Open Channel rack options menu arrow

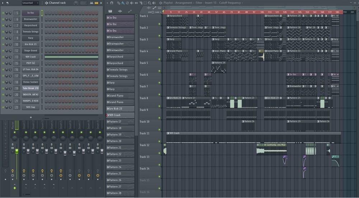click(x=2, y=3)
